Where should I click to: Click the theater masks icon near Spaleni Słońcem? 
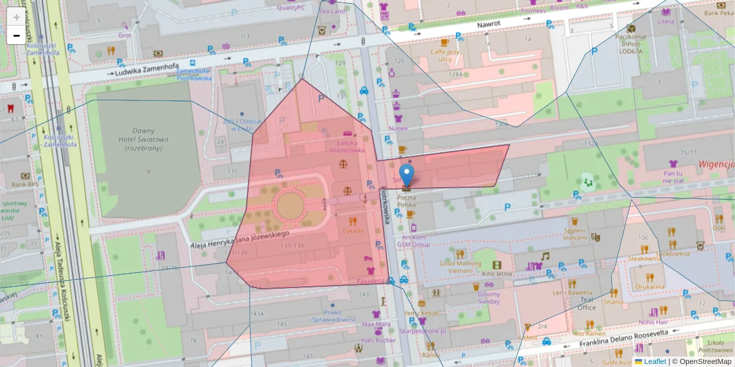(x=597, y=237)
